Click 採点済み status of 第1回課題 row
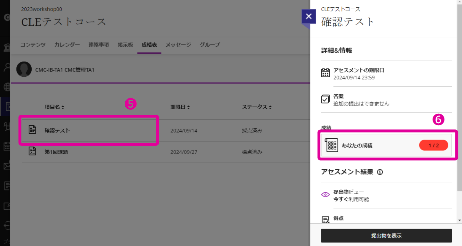Screen dimensions: 462x246 tap(252, 152)
